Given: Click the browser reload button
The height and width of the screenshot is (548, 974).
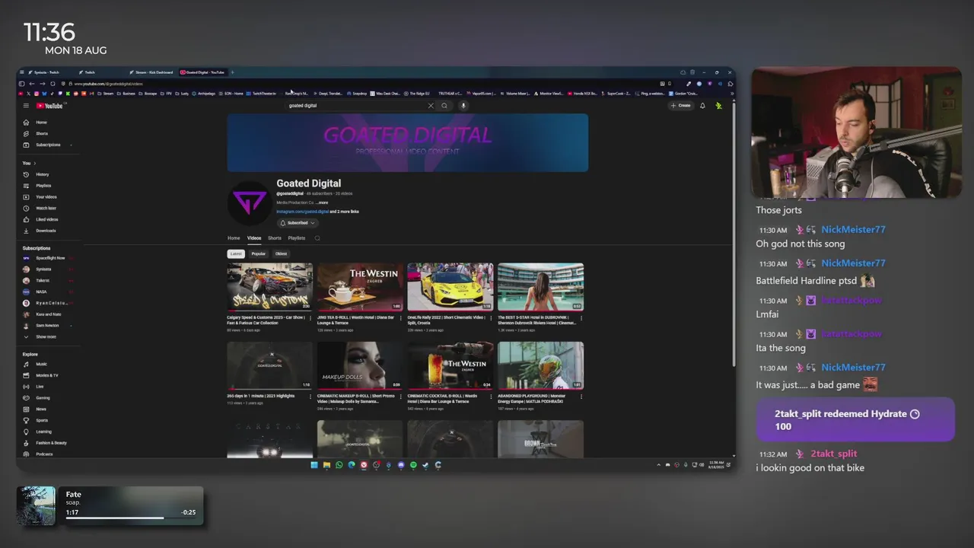Looking at the screenshot, I should tap(52, 84).
